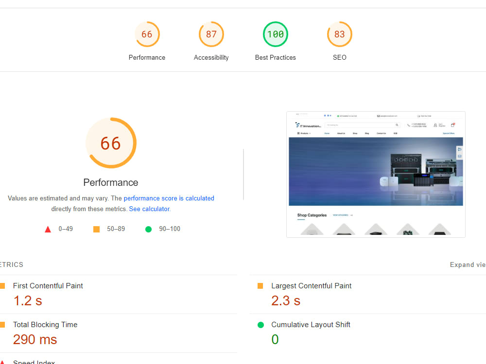Click the Largest Contentful Paint metric label
Viewport: 486px width, 364px height.
tap(311, 286)
